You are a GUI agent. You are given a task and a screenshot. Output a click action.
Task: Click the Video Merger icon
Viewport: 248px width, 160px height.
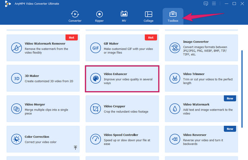17,109
